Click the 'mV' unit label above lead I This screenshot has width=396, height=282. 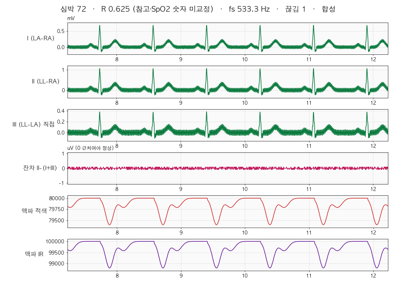click(x=71, y=19)
